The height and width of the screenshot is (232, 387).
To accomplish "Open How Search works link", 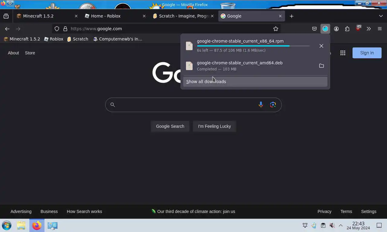I will (x=84, y=211).
